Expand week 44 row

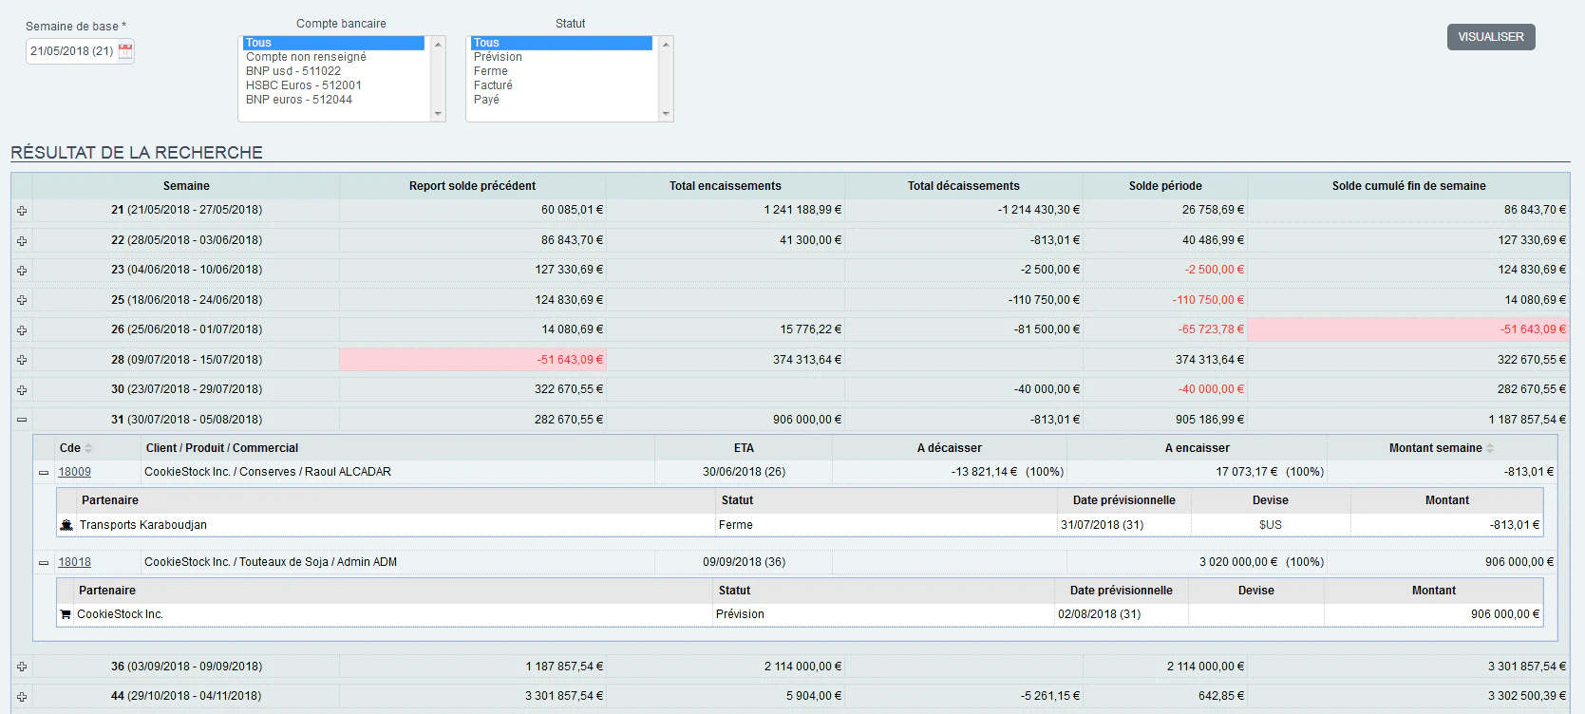tap(22, 697)
